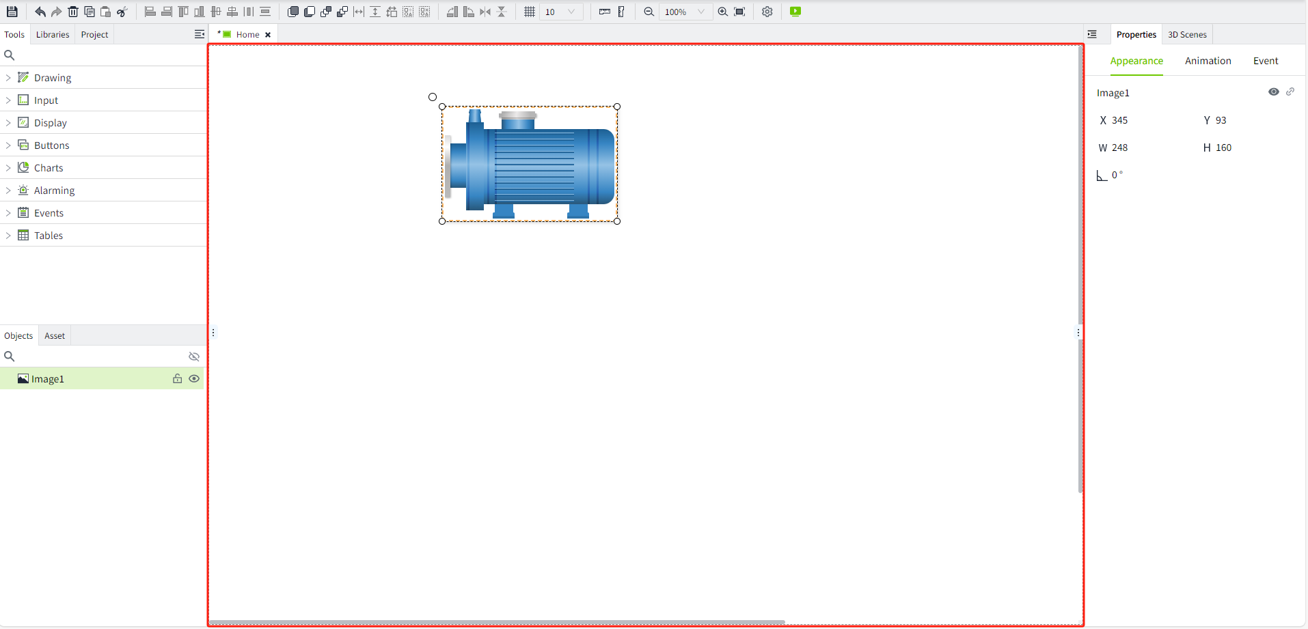
Task: Run the project preview with the green play icon
Action: point(795,12)
